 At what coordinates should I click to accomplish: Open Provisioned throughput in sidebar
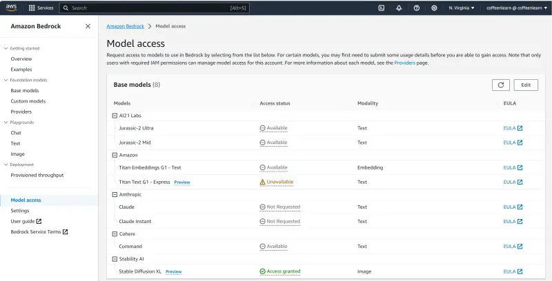click(x=37, y=175)
